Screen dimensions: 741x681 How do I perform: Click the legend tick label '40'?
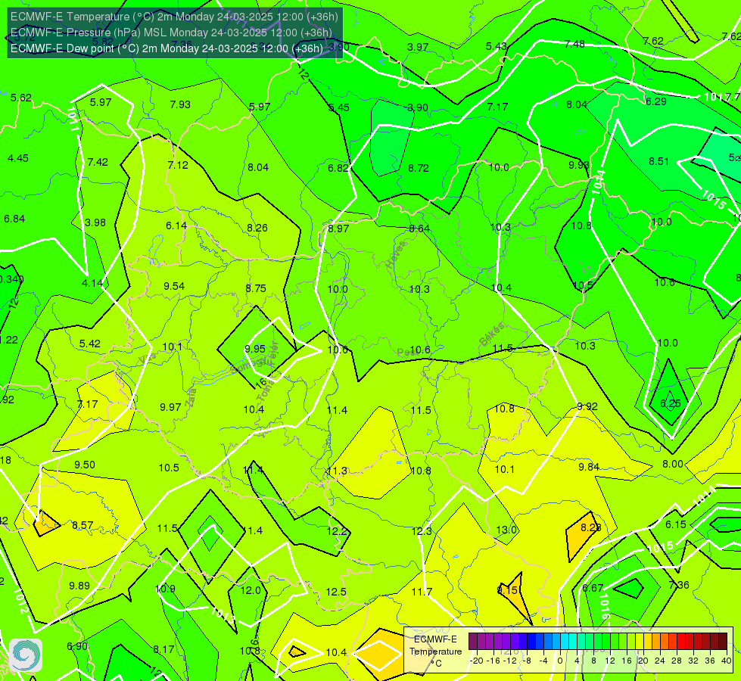click(x=727, y=661)
